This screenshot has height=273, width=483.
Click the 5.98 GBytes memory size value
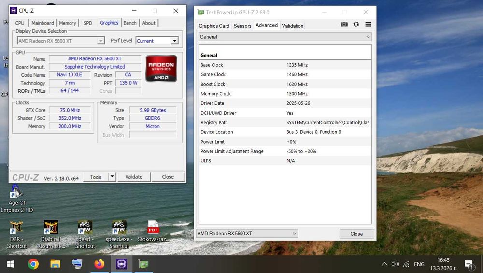[153, 110]
